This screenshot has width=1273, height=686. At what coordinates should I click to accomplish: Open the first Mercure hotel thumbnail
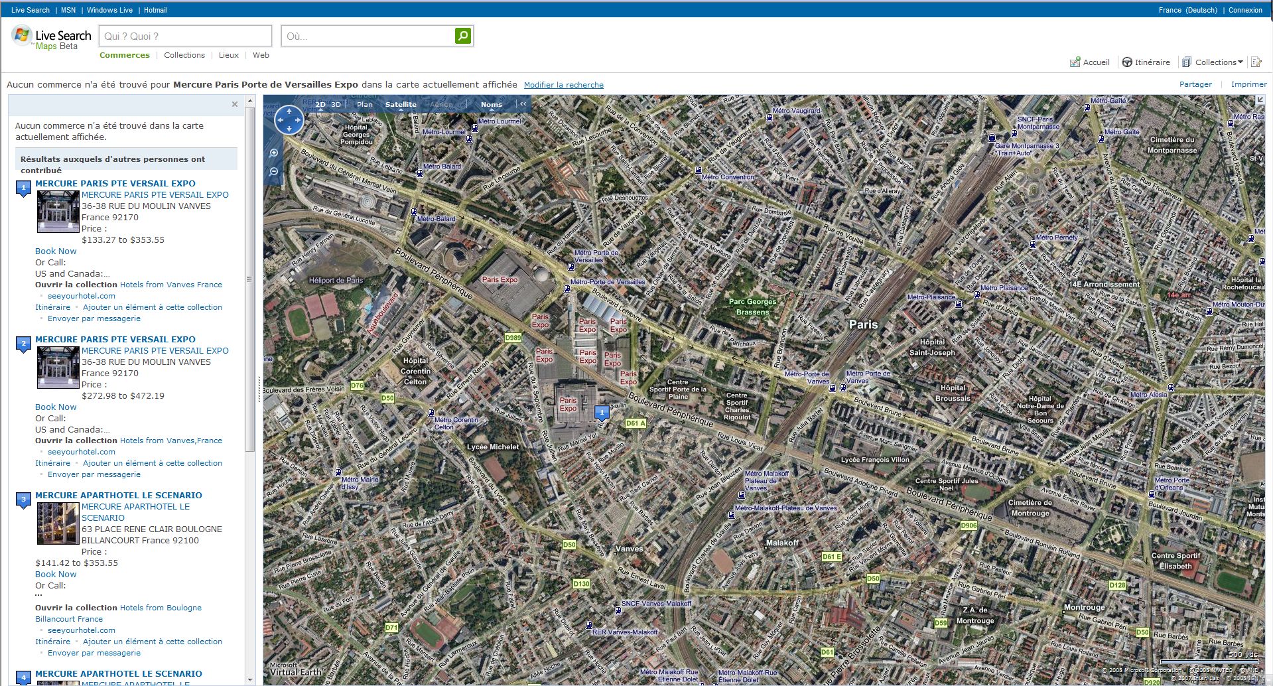tap(58, 212)
